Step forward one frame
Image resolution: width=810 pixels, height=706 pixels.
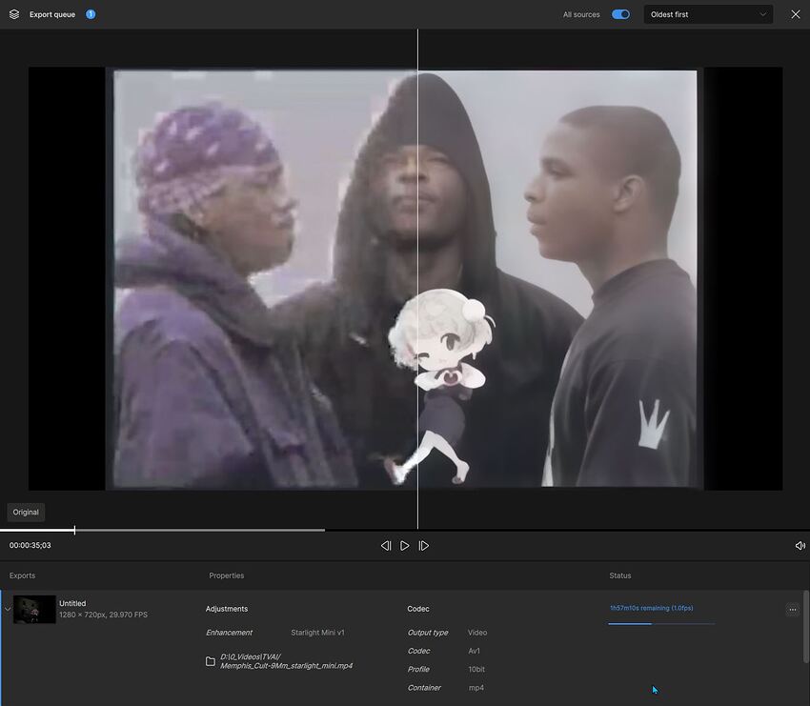click(x=424, y=545)
